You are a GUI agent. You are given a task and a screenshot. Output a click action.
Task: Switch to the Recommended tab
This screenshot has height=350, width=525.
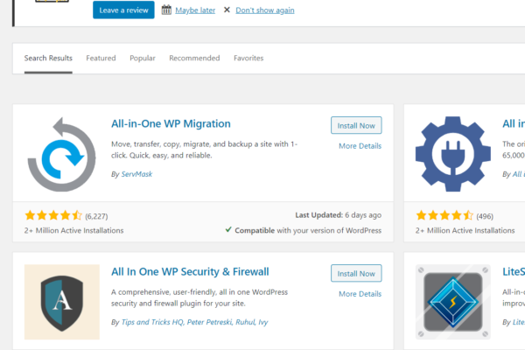194,59
